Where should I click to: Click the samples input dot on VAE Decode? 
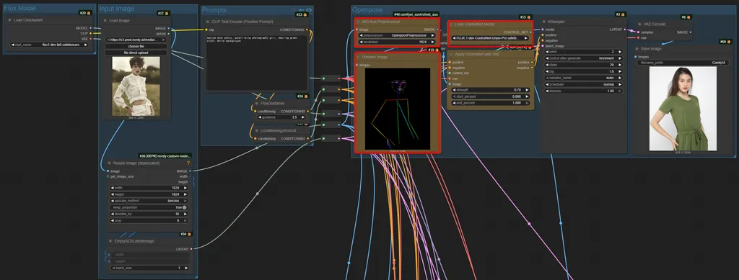[638, 32]
